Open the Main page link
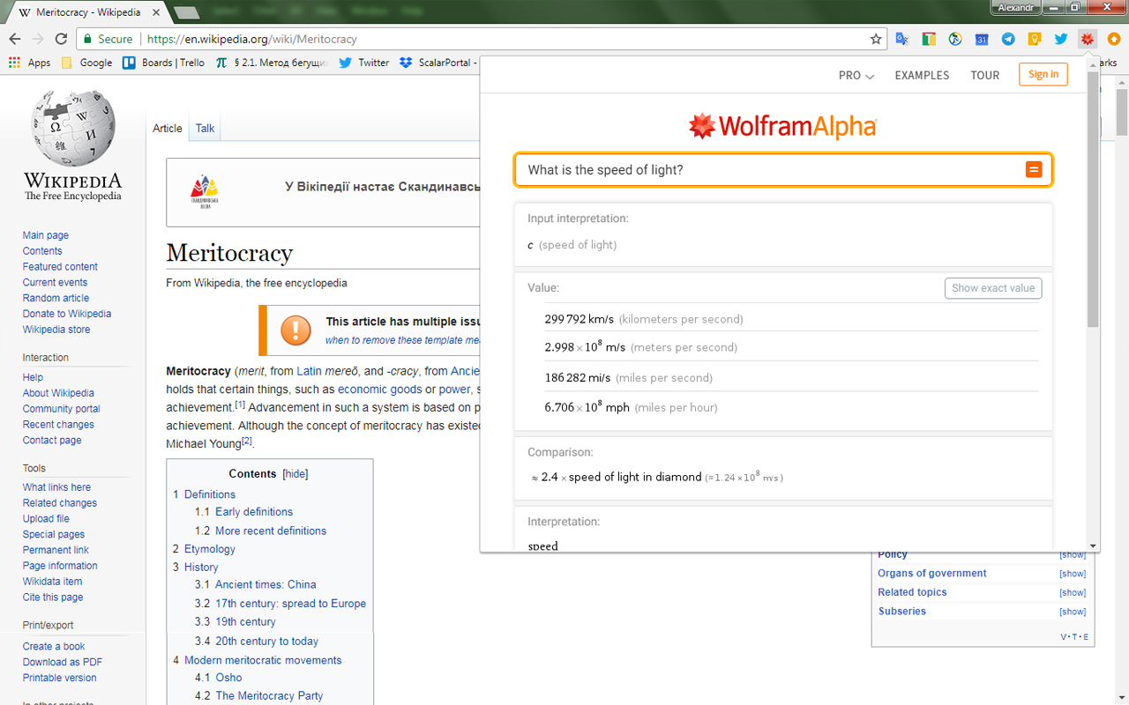 pyautogui.click(x=46, y=235)
